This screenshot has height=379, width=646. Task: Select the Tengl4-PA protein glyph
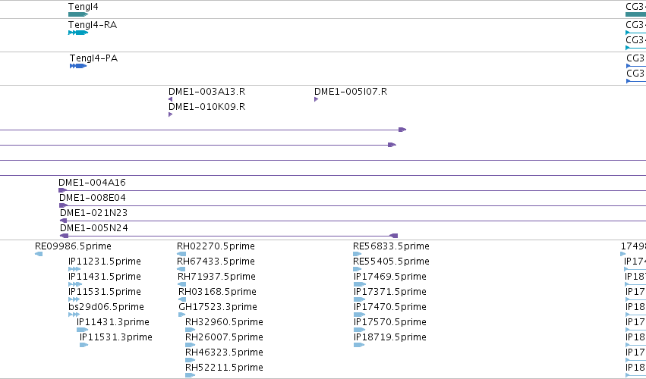click(x=78, y=66)
